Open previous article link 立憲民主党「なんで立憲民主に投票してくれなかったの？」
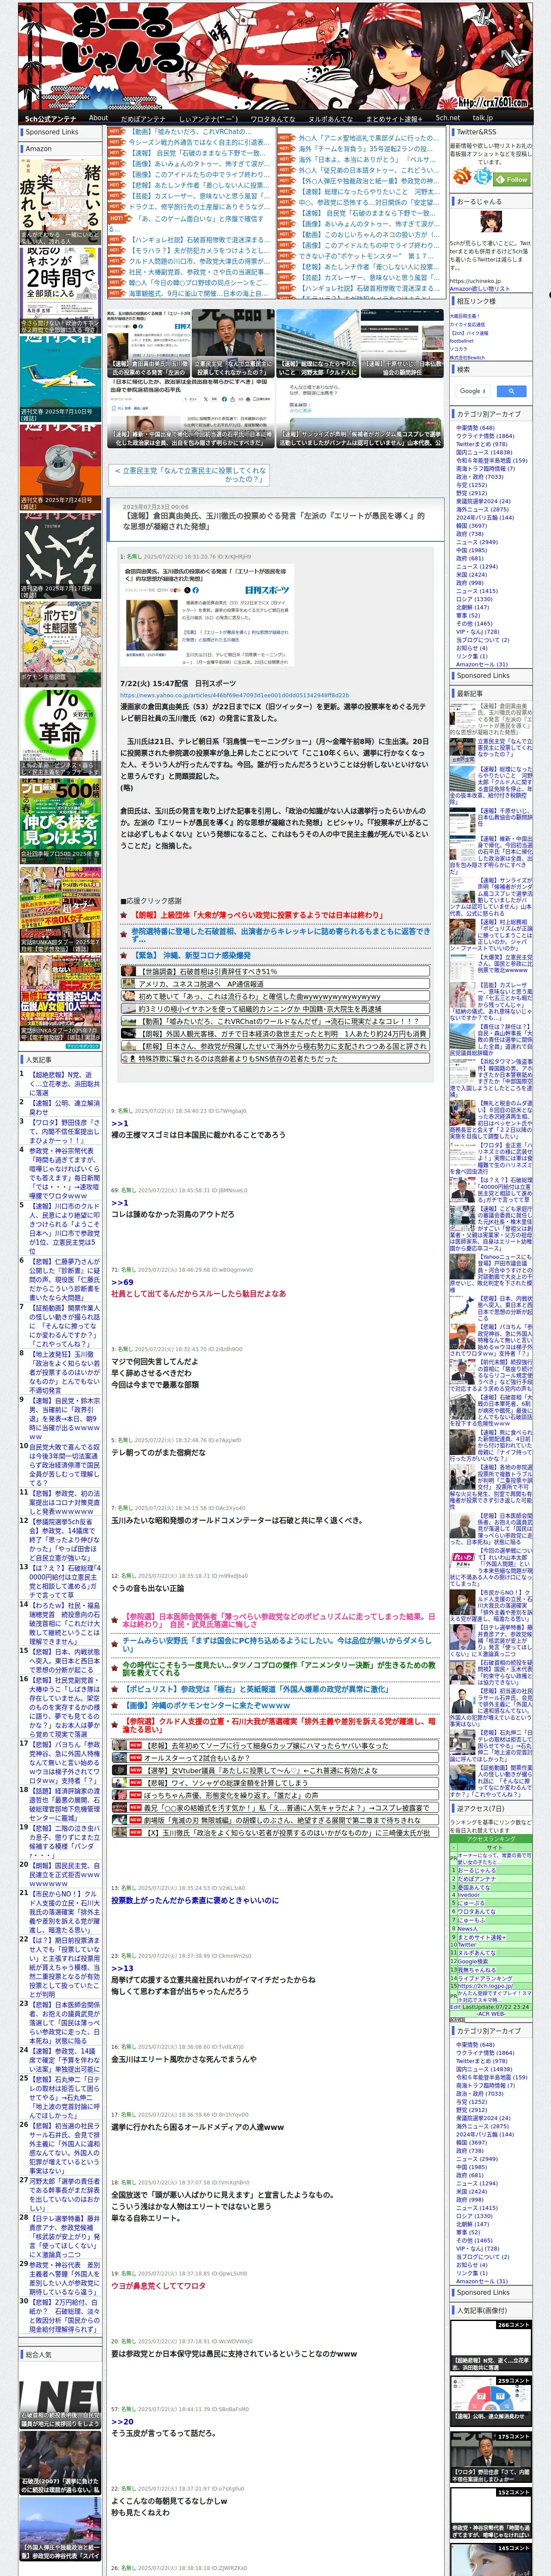 coord(190,474)
